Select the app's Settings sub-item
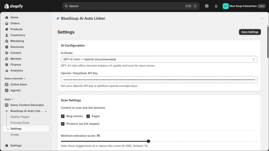This screenshot has height=151, width=269. tap(26, 129)
